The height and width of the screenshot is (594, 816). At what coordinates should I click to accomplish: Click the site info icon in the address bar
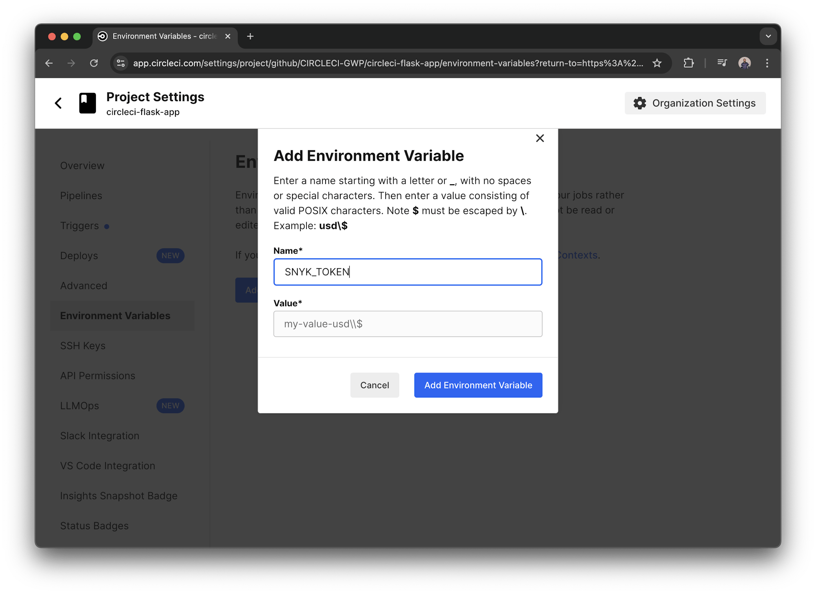[x=120, y=63]
